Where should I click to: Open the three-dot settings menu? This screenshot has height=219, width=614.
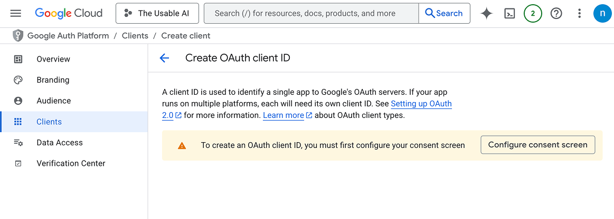point(580,14)
